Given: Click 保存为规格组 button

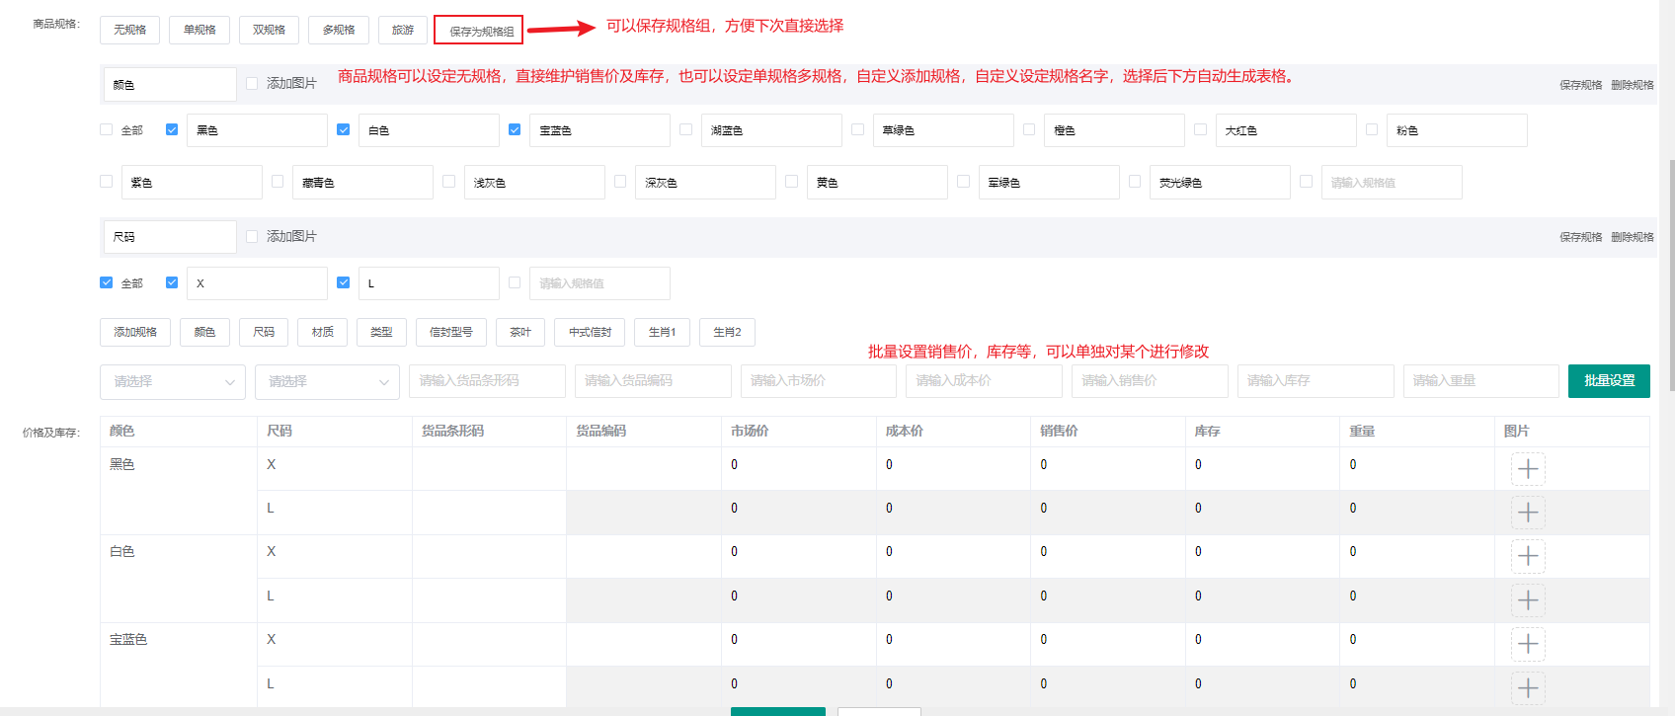Looking at the screenshot, I should click(479, 31).
